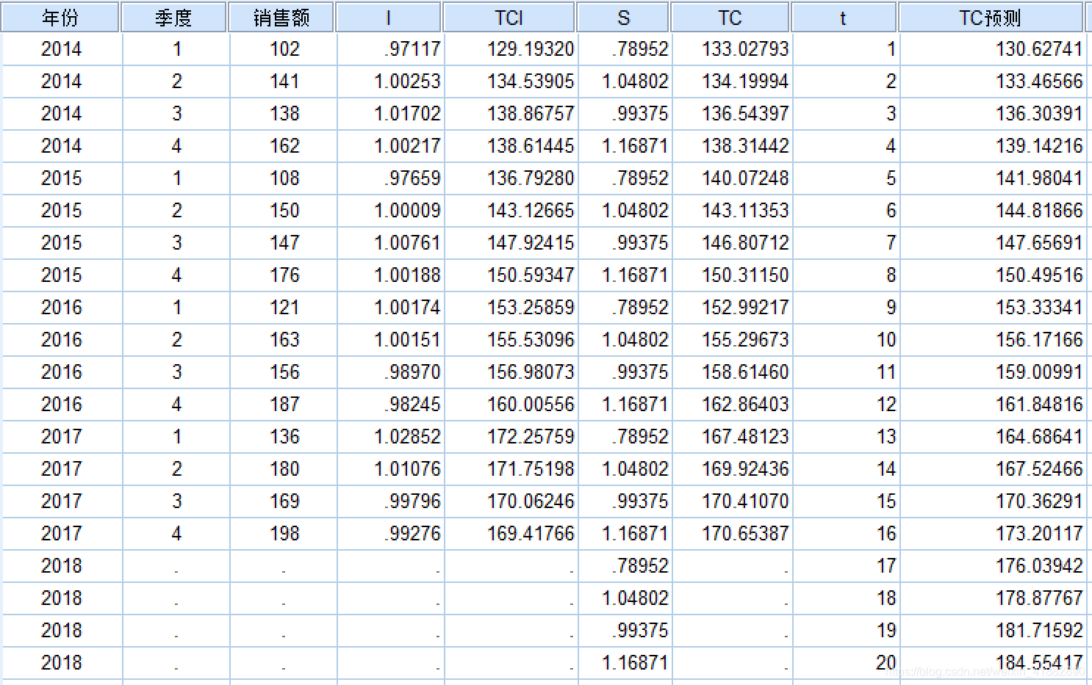Viewport: 1092px width, 685px height.
Task: Click TC预测 cell with value 181.71592
Action: 993,631
